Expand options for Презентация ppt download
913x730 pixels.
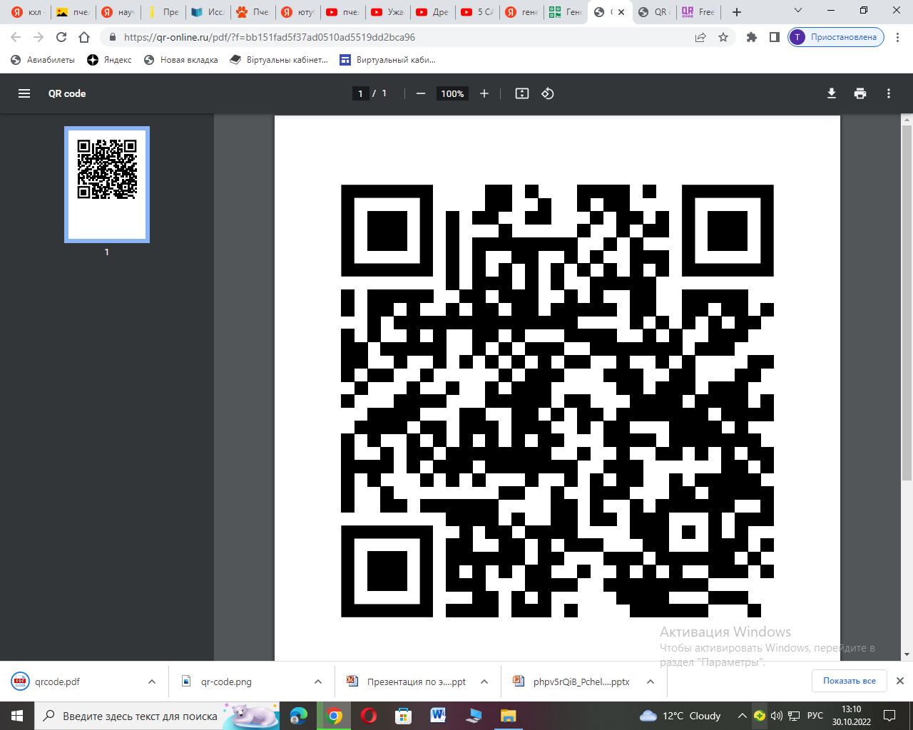coord(484,682)
